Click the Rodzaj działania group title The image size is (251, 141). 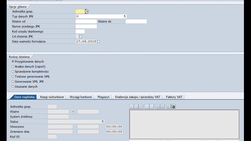point(19,57)
